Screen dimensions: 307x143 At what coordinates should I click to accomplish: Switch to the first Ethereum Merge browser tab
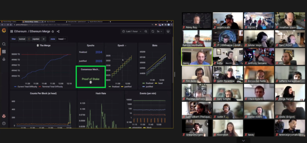(x=11, y=22)
